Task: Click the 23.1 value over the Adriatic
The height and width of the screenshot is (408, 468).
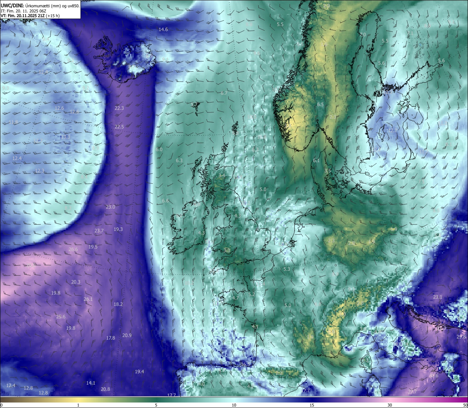Action: tap(438, 297)
